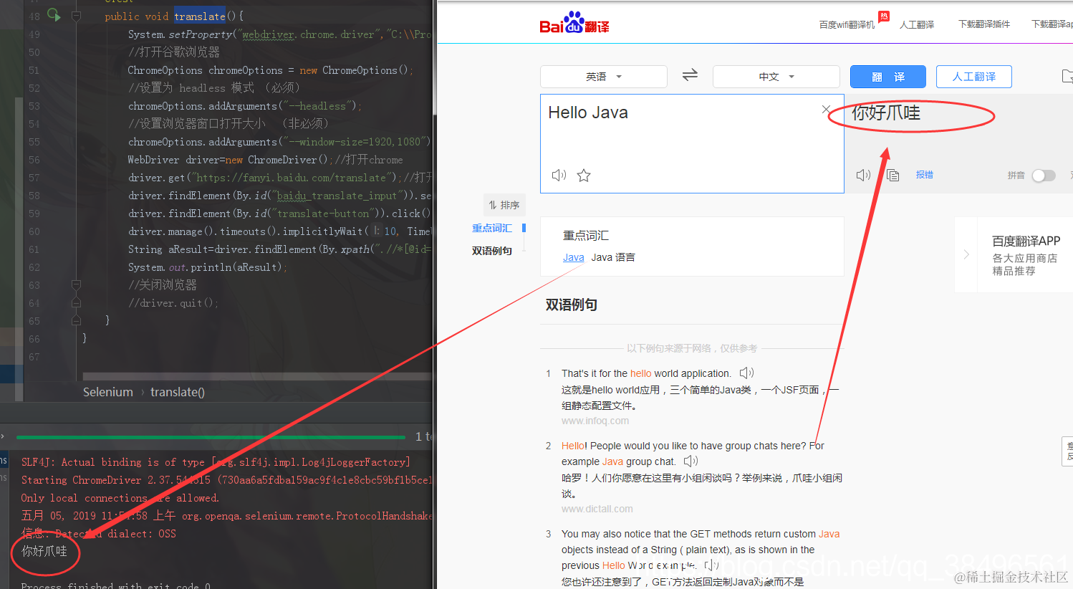Click the folder icon next to 人工翻译 button

tap(1067, 75)
